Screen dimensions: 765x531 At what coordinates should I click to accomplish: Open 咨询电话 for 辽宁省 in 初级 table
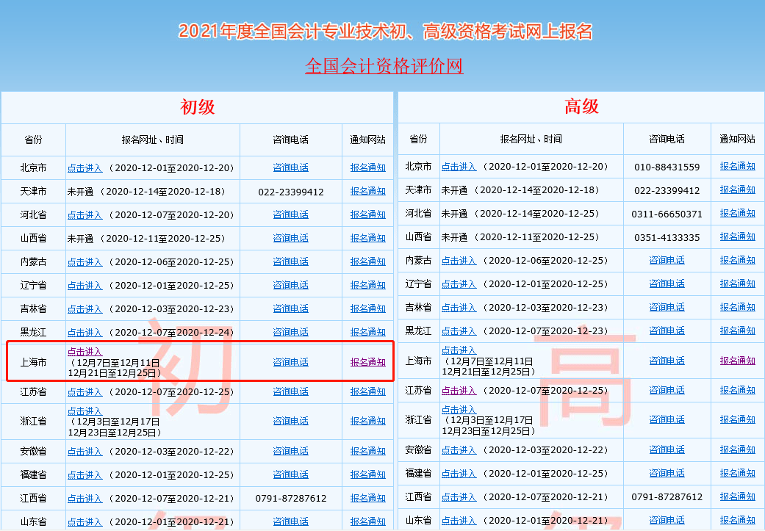[x=291, y=285]
